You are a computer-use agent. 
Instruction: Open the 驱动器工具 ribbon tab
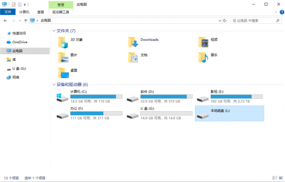(61, 12)
